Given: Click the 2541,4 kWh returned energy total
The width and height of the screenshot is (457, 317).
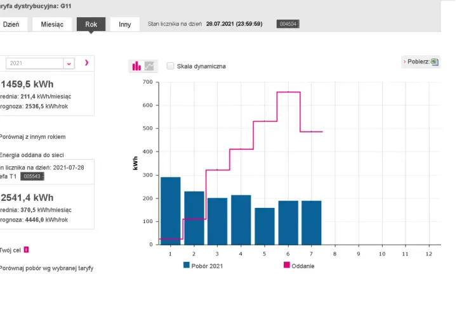Looking at the screenshot, I should coord(27,198).
